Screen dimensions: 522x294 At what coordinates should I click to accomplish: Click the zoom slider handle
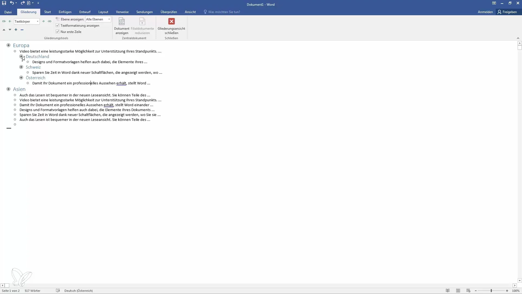(491, 291)
